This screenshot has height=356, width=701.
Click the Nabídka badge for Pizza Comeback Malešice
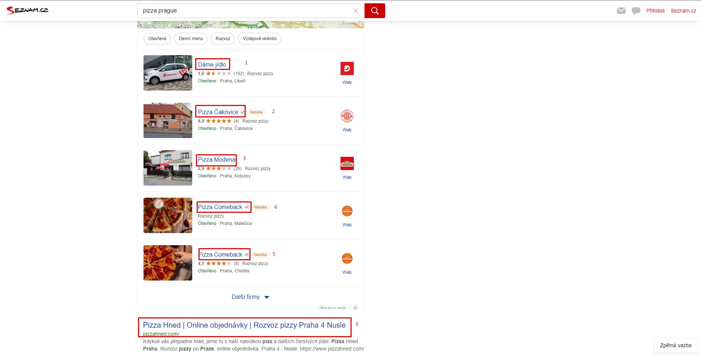click(260, 207)
